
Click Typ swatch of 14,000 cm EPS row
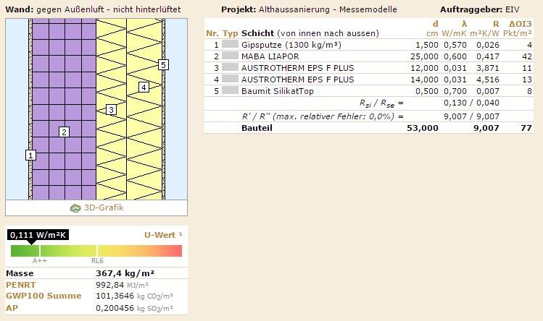click(x=230, y=79)
